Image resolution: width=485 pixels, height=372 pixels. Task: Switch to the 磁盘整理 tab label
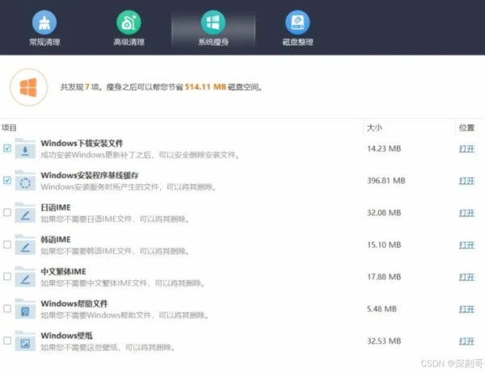(297, 42)
